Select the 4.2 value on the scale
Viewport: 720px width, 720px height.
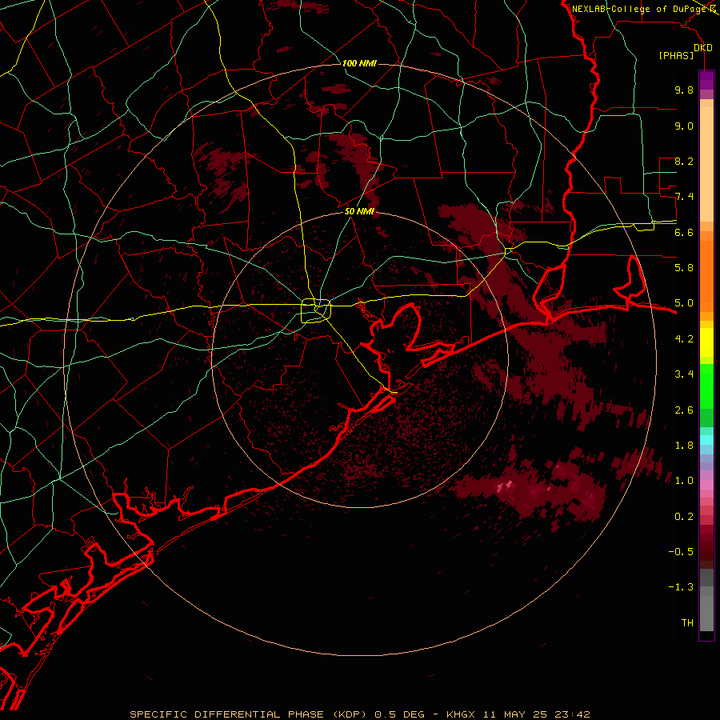pyautogui.click(x=684, y=339)
